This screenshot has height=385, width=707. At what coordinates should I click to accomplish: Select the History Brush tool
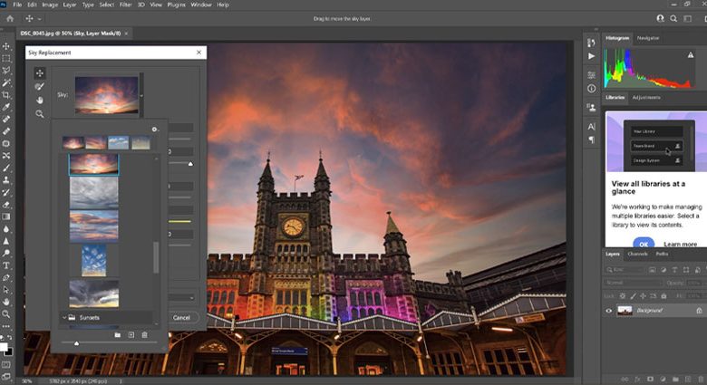coord(6,192)
